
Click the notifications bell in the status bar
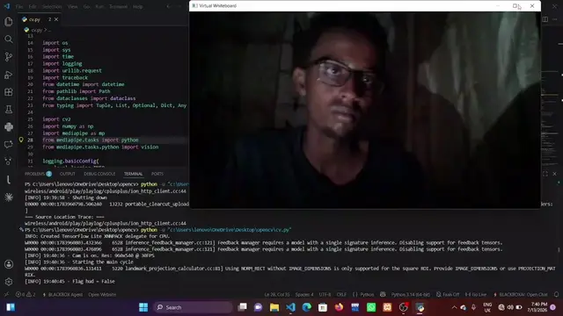(x=556, y=295)
